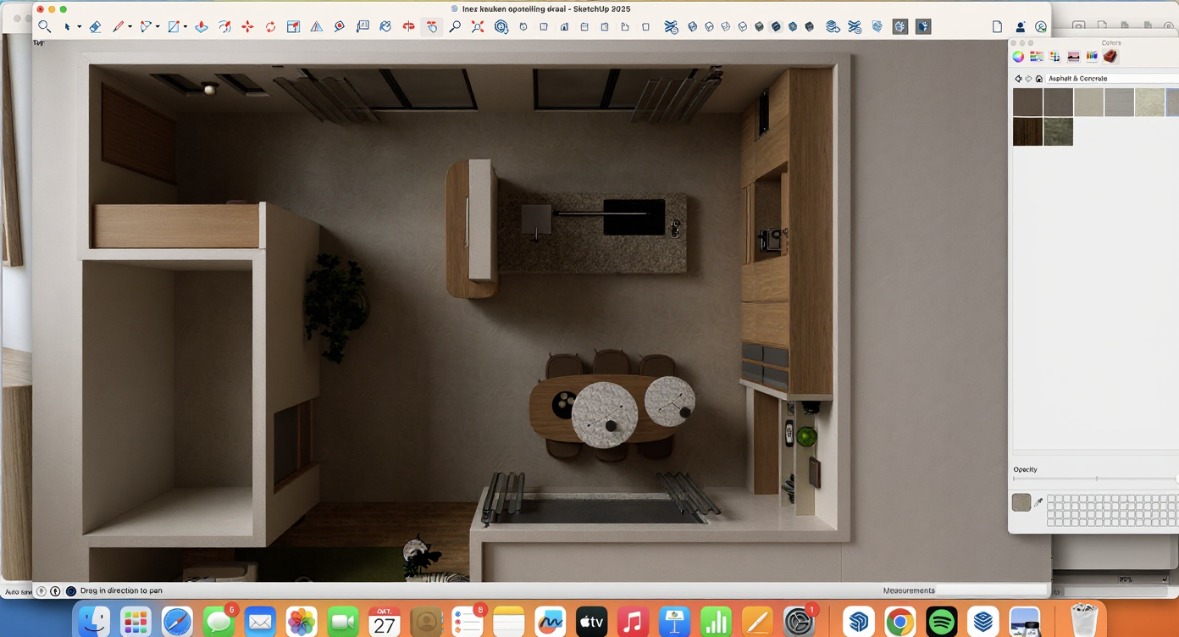
Task: Go to the materials home list
Action: pyautogui.click(x=1038, y=79)
